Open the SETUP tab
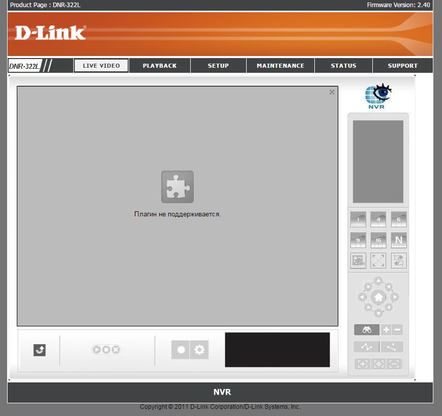The height and width of the screenshot is (416, 442). [218, 66]
